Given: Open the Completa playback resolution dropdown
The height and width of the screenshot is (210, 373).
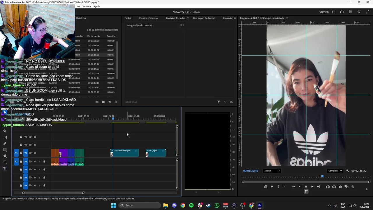Looking at the screenshot, I should coord(335,171).
